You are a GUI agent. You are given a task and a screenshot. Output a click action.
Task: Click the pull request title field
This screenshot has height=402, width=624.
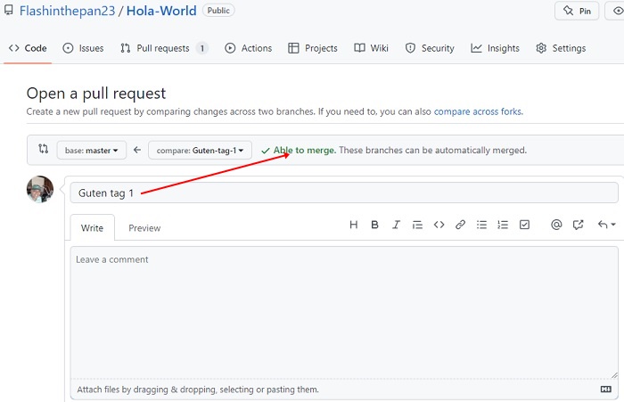pos(344,193)
